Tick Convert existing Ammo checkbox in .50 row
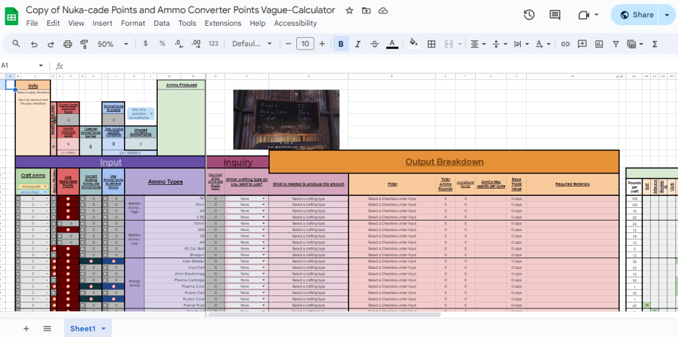This screenshot has width=678, height=337. point(83,199)
